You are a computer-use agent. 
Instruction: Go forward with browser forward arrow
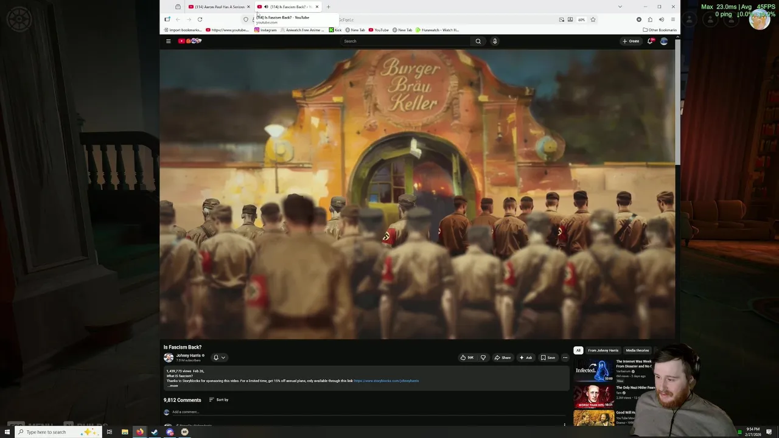[x=189, y=19]
